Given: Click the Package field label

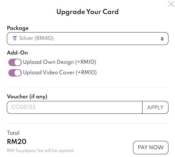Looking at the screenshot, I should pos(18,28).
